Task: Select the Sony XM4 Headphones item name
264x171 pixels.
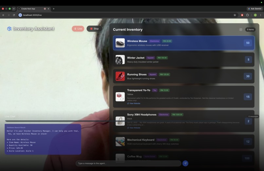Action: (141, 114)
